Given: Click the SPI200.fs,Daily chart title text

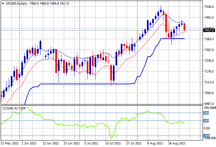Looking at the screenshot, I should click(17, 4).
